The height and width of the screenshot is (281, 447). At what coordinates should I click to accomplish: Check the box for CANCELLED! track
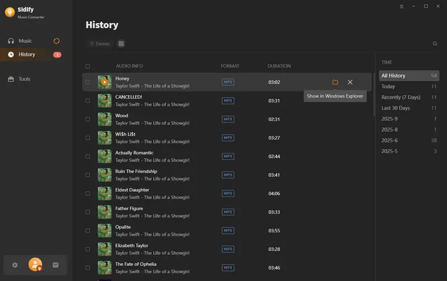[x=88, y=101]
